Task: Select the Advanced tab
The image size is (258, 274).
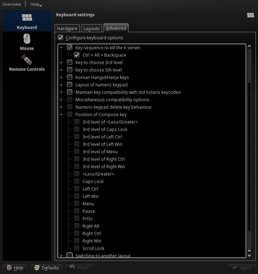Action: [x=116, y=28]
